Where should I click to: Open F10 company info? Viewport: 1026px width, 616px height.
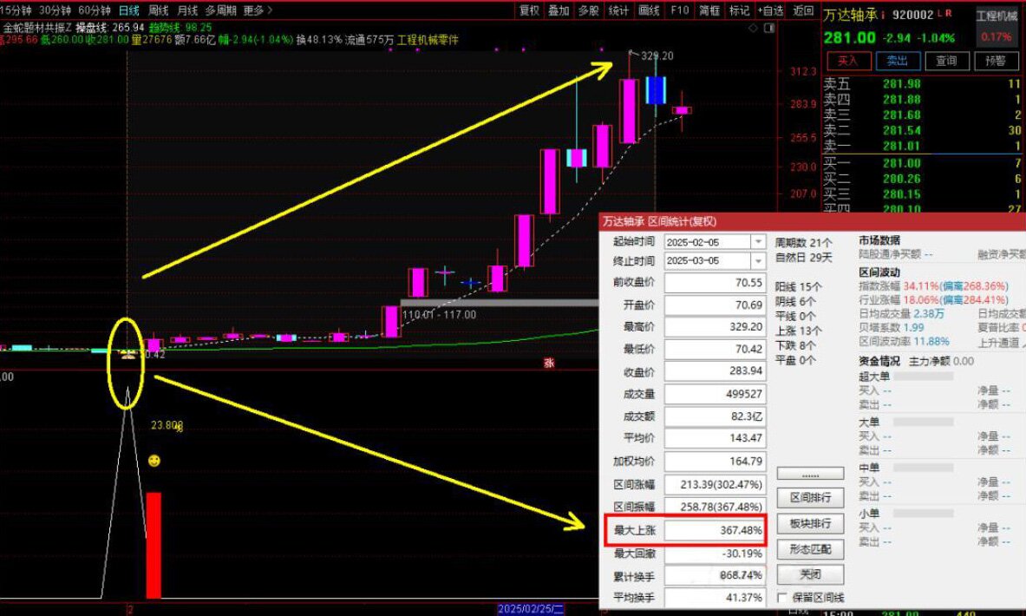click(x=680, y=10)
